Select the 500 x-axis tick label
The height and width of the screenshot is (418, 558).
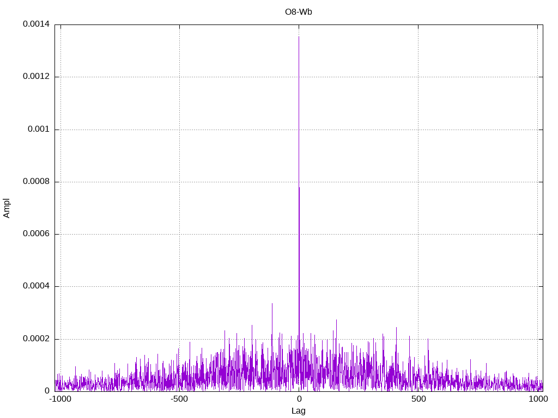pyautogui.click(x=418, y=399)
